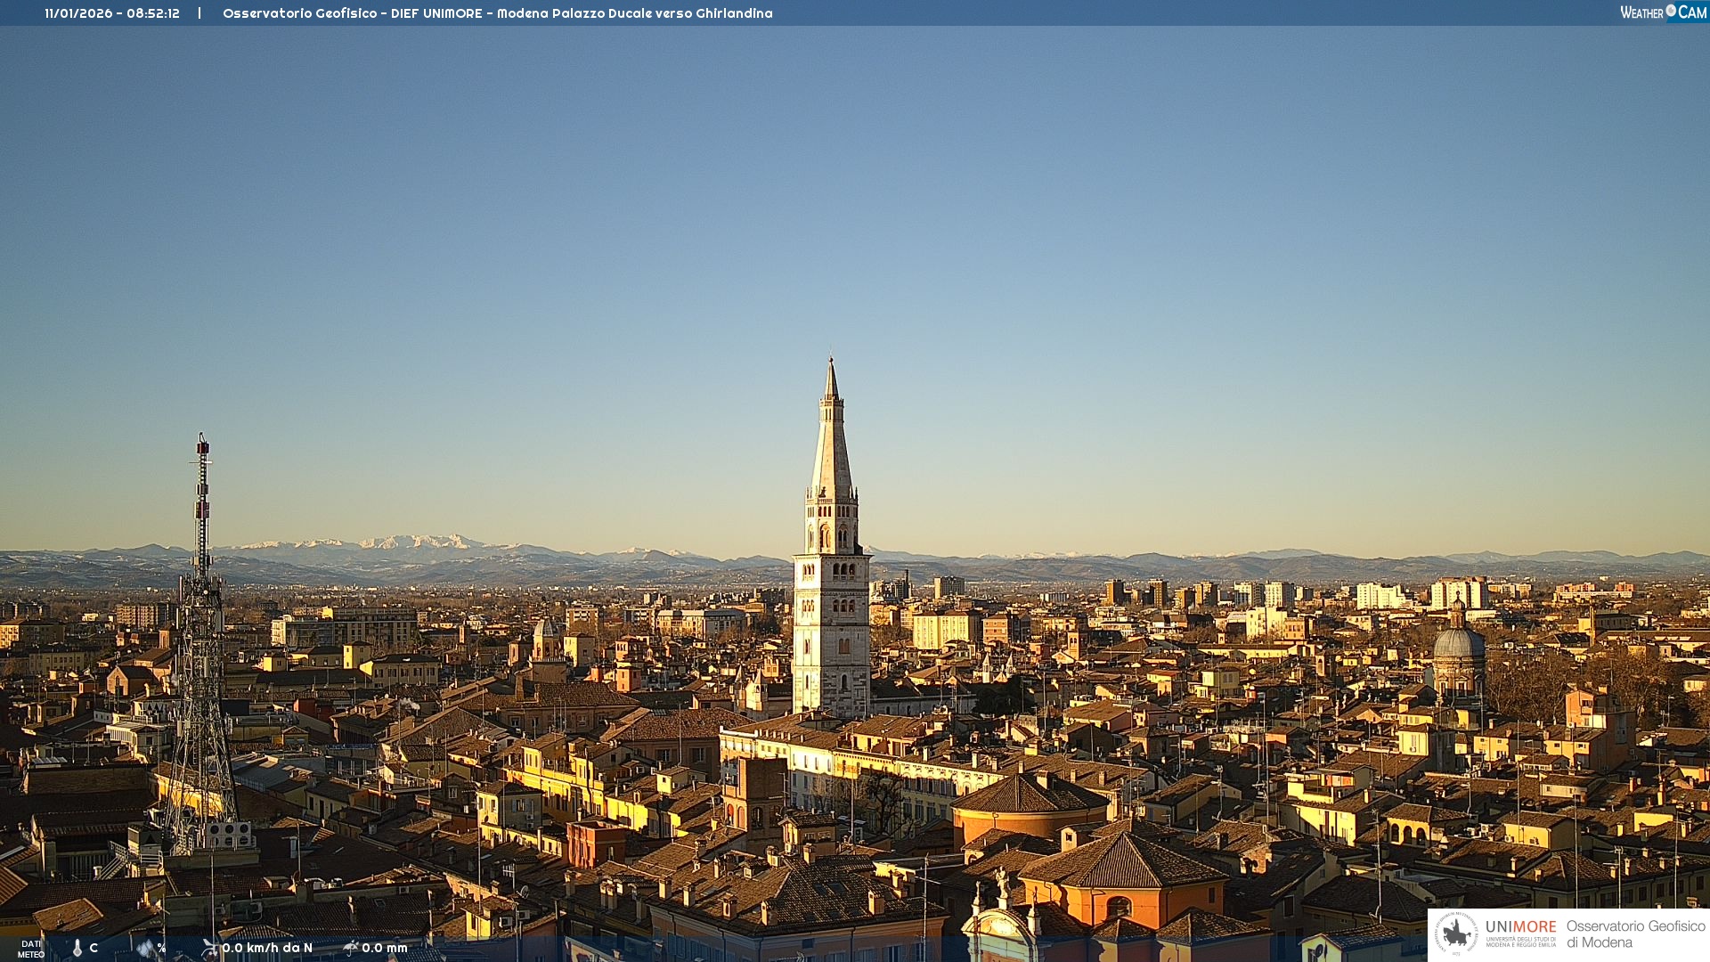Click the webcam location title text
The image size is (1710, 962).
(497, 13)
